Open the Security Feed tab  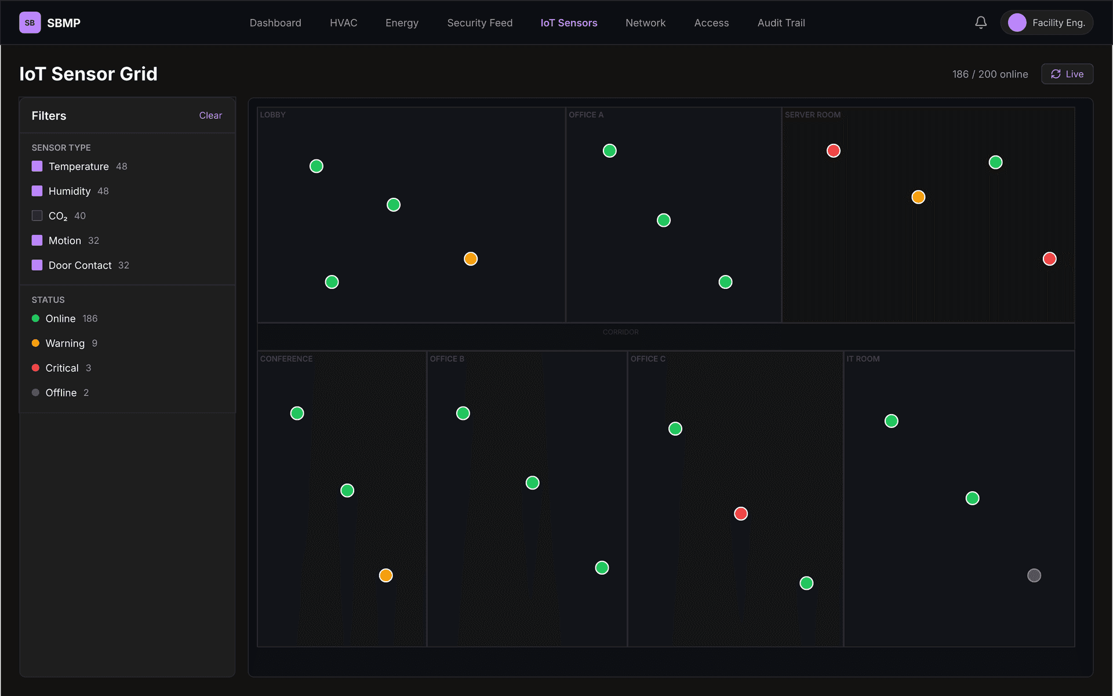pos(479,23)
